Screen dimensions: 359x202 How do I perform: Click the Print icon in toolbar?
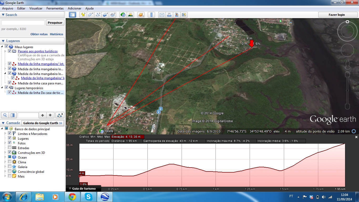coord(169,15)
